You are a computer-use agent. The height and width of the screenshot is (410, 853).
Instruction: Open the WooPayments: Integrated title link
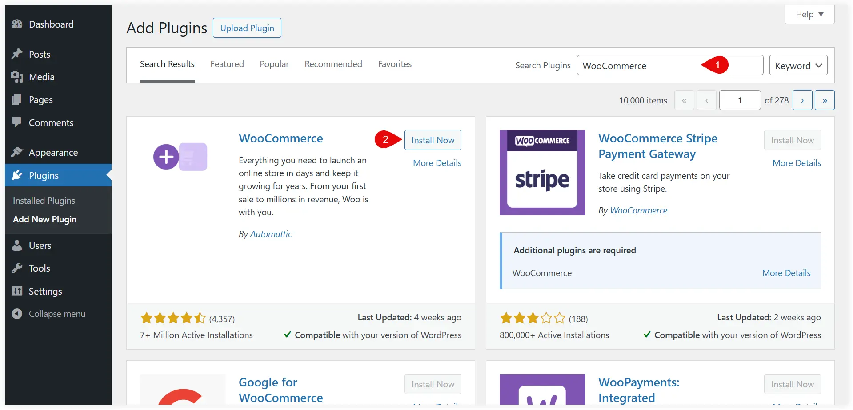(x=639, y=390)
